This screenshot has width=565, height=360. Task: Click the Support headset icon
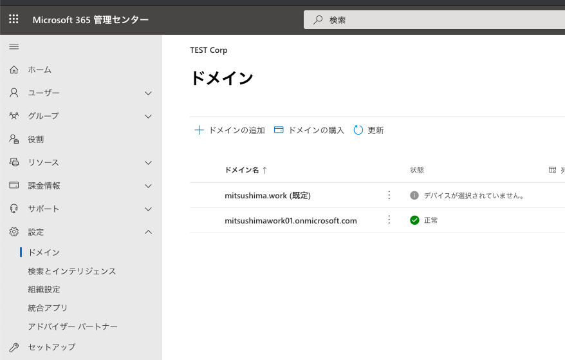pos(14,209)
